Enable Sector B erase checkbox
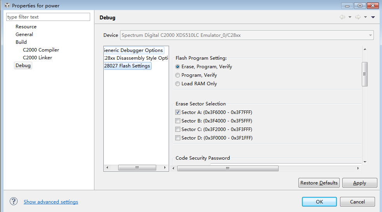Image resolution: width=382 pixels, height=212 pixels. coord(178,121)
